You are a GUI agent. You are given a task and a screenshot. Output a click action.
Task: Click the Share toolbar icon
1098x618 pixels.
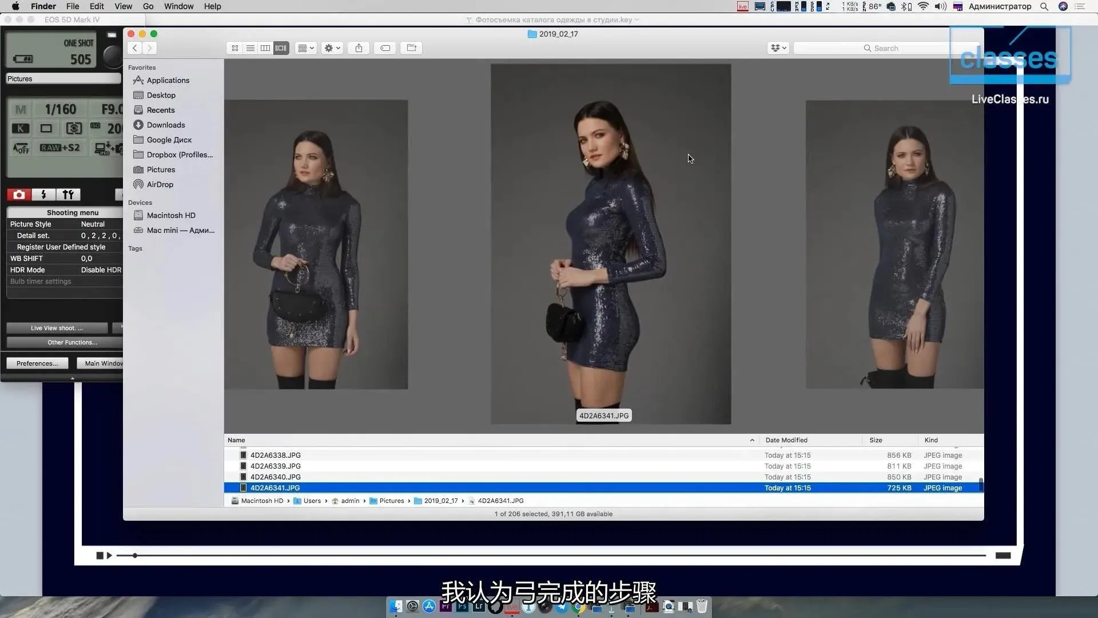359,48
